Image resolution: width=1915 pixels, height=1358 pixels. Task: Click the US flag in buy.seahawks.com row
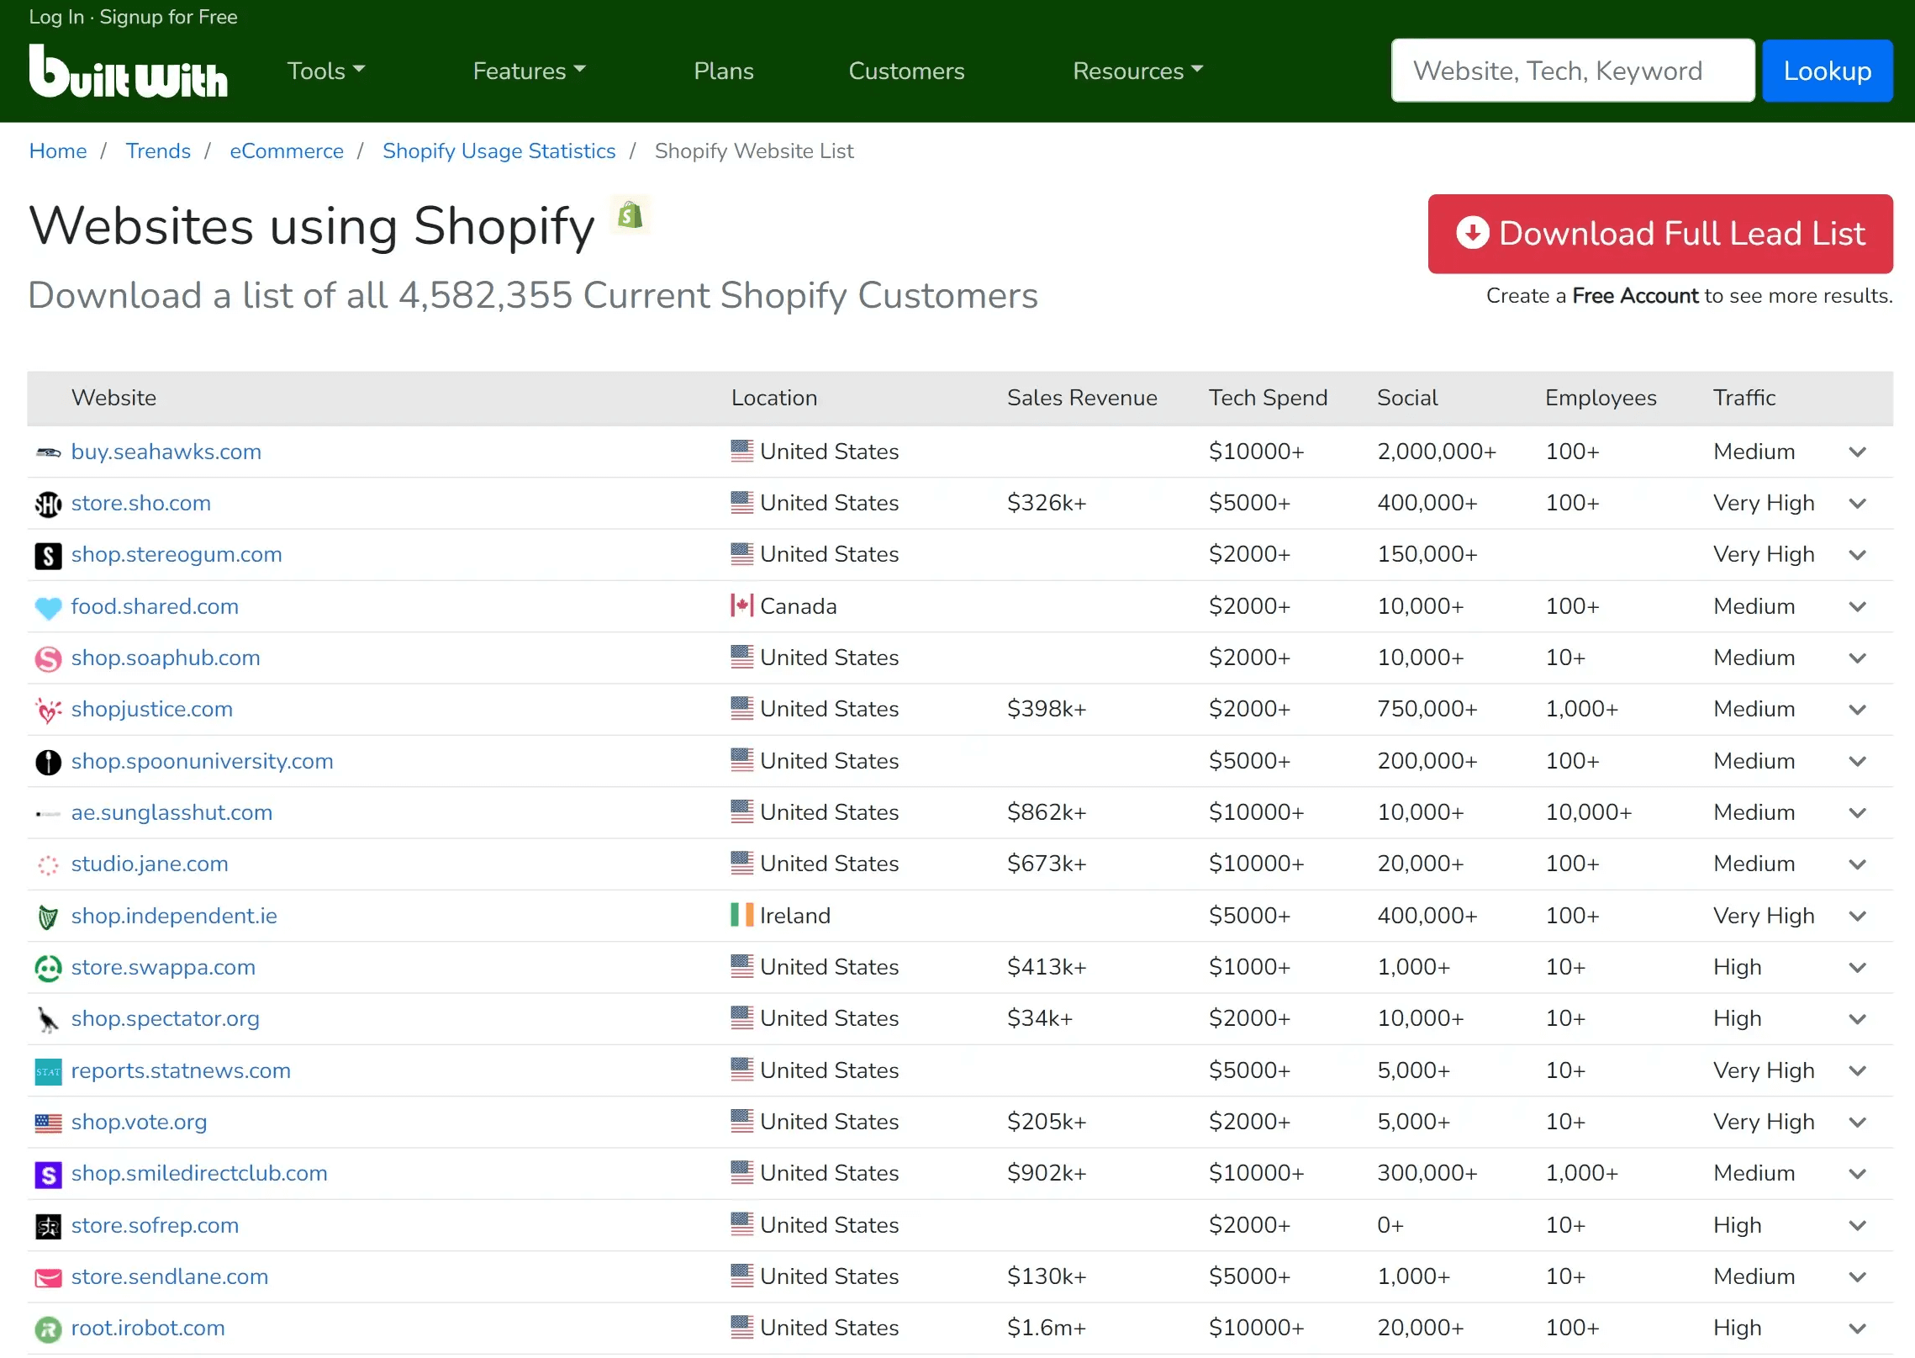pyautogui.click(x=741, y=451)
